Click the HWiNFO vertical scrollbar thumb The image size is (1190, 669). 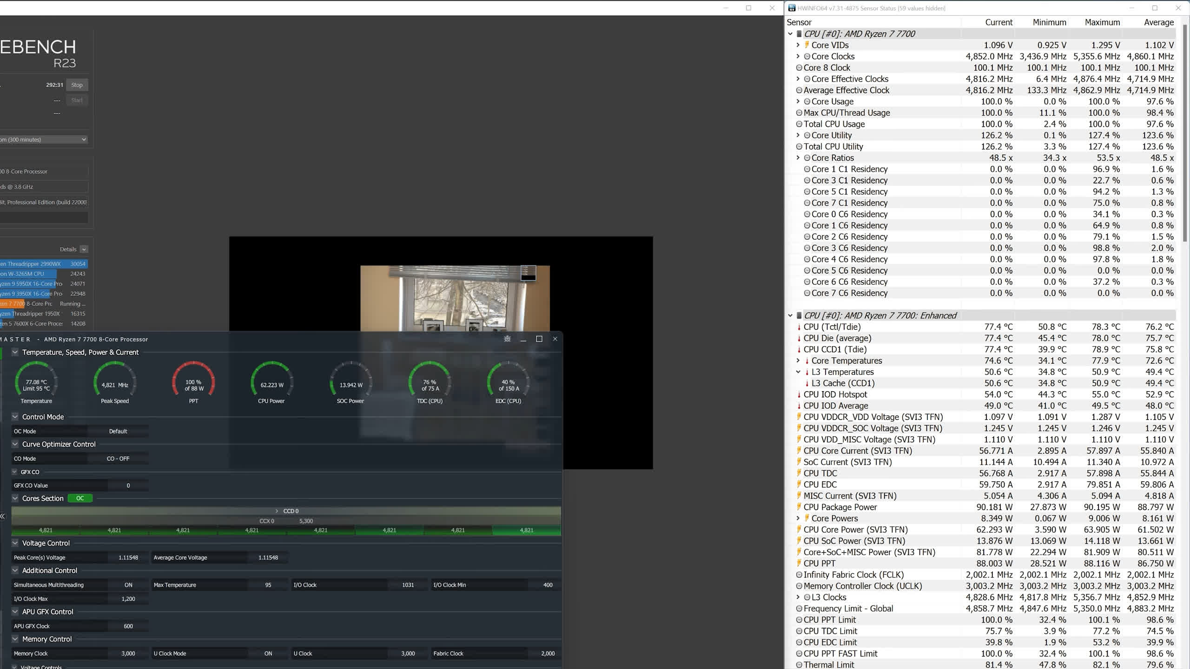(1185, 132)
